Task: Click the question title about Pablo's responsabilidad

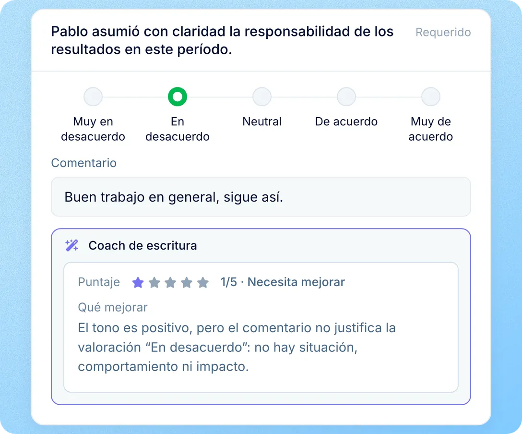Action: 222,41
